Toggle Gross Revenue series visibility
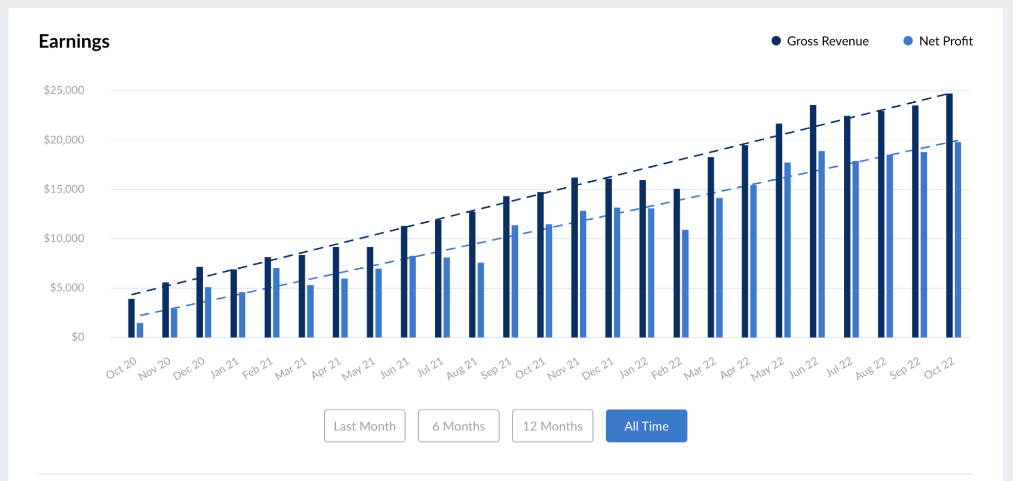 point(826,41)
